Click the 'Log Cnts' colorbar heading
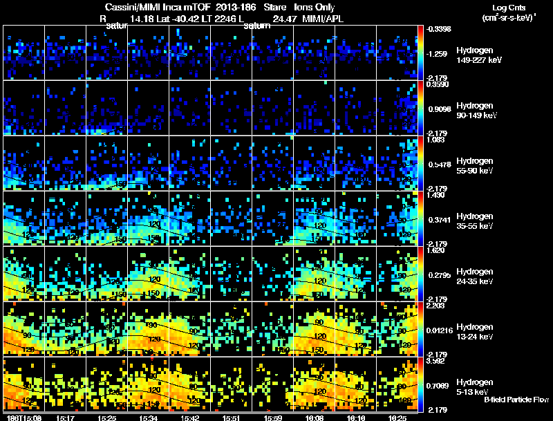 509,8
